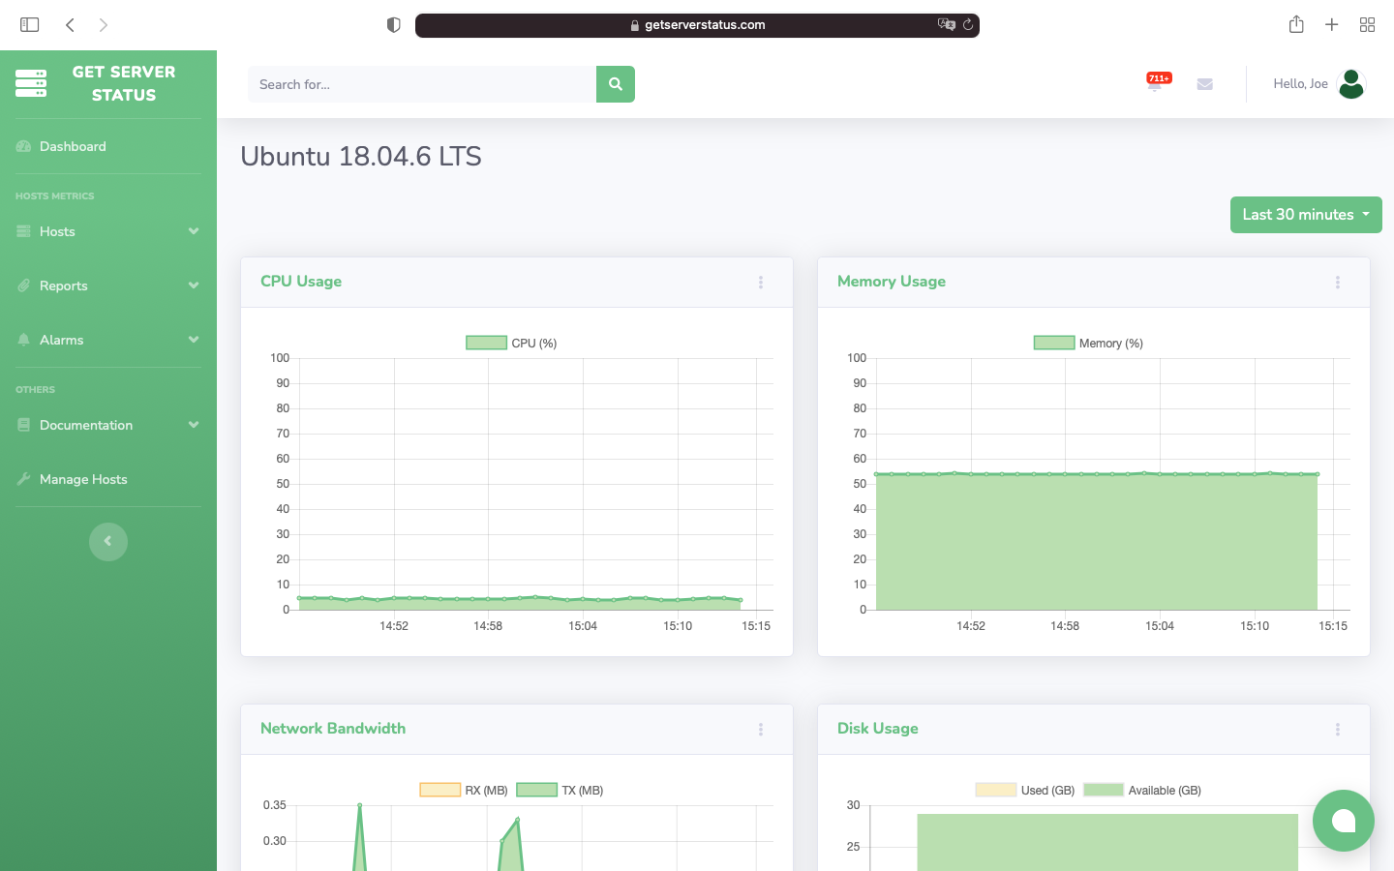Toggle the browser sidebar panel icon
The width and height of the screenshot is (1394, 871).
pyautogui.click(x=30, y=25)
